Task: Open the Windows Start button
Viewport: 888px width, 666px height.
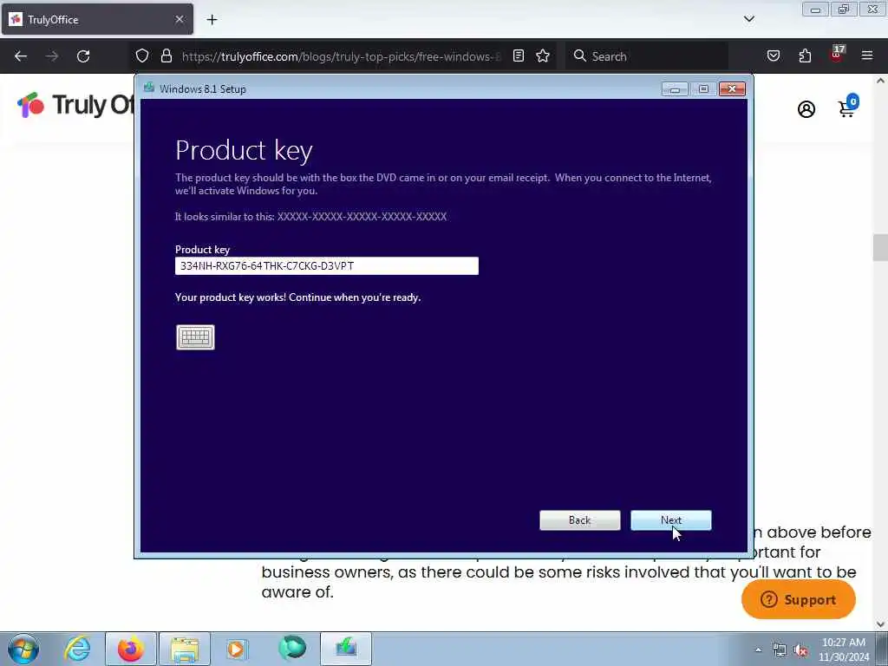Action: point(23,649)
